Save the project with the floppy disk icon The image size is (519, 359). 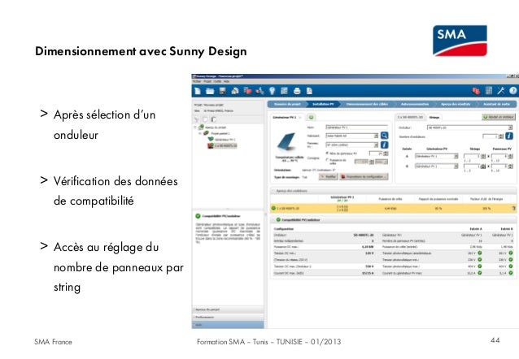[222, 91]
